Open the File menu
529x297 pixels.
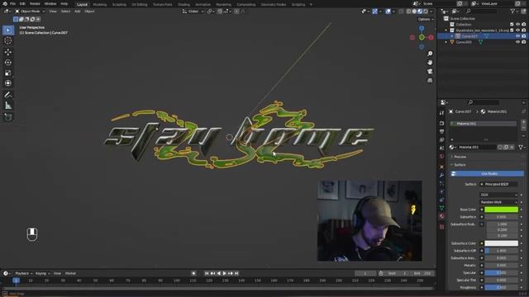(12, 3)
